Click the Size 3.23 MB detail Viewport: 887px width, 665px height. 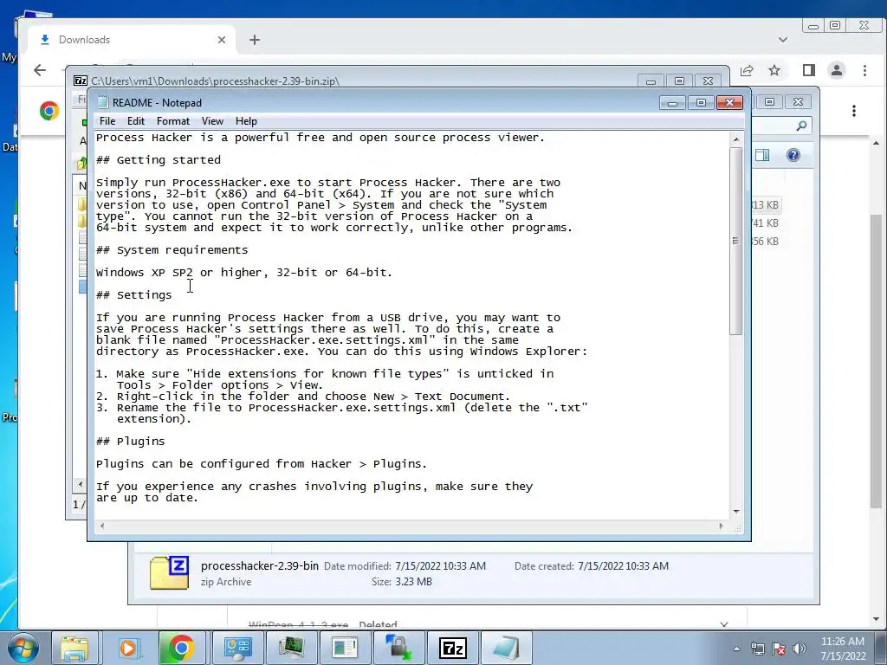402,581
